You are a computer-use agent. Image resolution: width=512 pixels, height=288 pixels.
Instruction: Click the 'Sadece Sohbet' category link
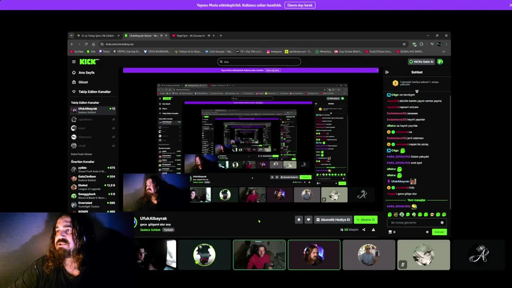click(x=150, y=230)
